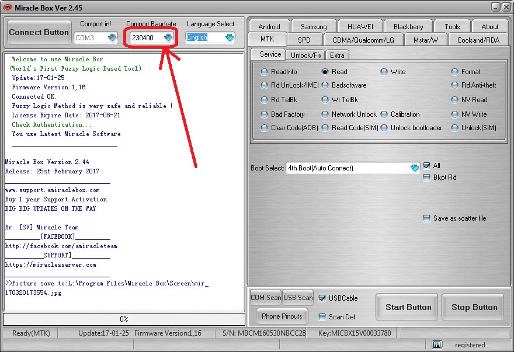The image size is (514, 352).
Task: Click the Stop Button
Action: click(473, 307)
